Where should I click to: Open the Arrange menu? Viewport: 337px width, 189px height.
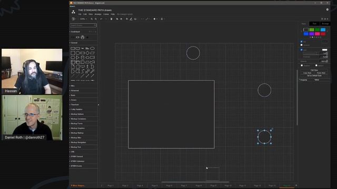98,14
